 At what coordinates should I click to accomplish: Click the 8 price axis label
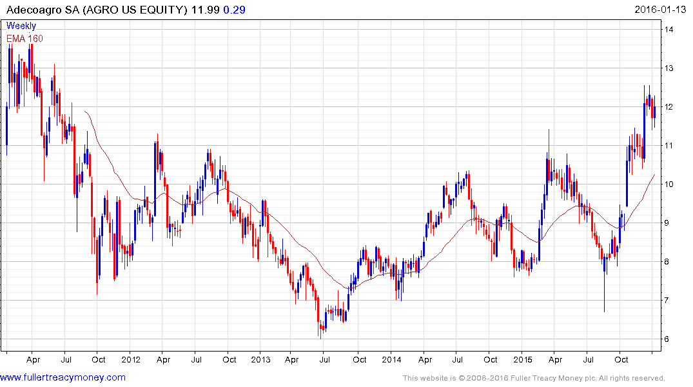point(669,262)
